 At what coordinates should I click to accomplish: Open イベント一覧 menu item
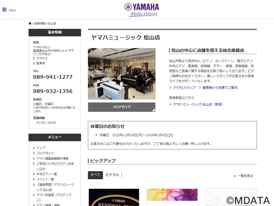(45, 179)
